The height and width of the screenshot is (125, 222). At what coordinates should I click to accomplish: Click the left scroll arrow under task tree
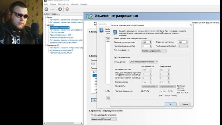(x=45, y=123)
